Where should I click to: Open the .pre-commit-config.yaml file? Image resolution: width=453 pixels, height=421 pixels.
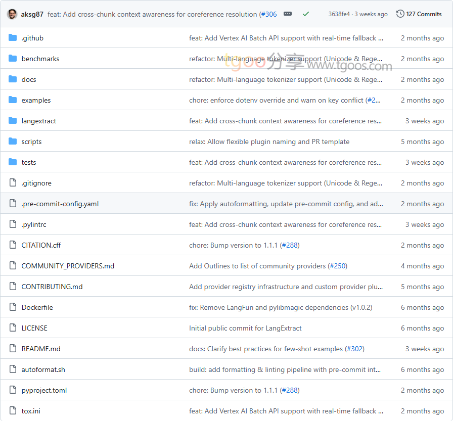[60, 204]
